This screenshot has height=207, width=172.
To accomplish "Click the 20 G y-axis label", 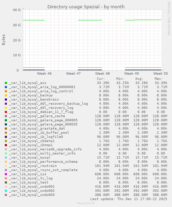I will point(17,40).
